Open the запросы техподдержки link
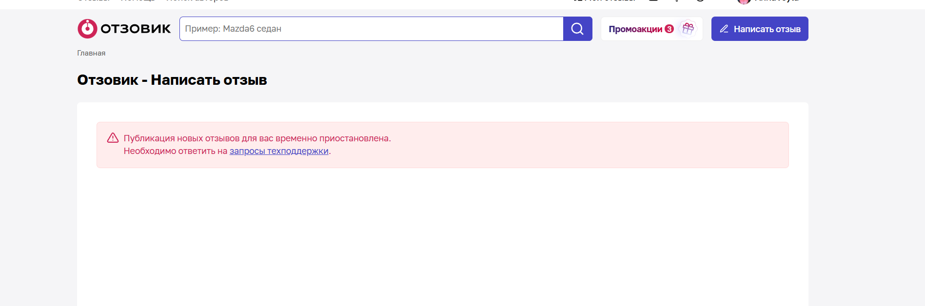The height and width of the screenshot is (306, 925). [279, 151]
